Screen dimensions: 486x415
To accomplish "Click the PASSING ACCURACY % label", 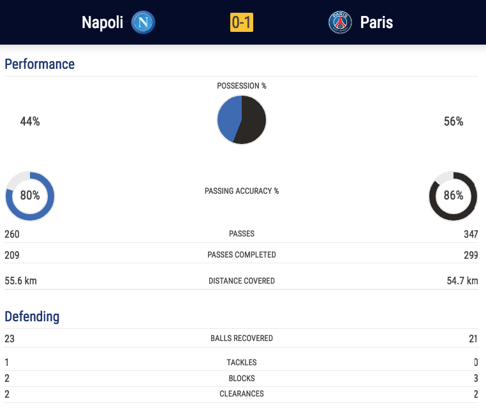I will (242, 191).
